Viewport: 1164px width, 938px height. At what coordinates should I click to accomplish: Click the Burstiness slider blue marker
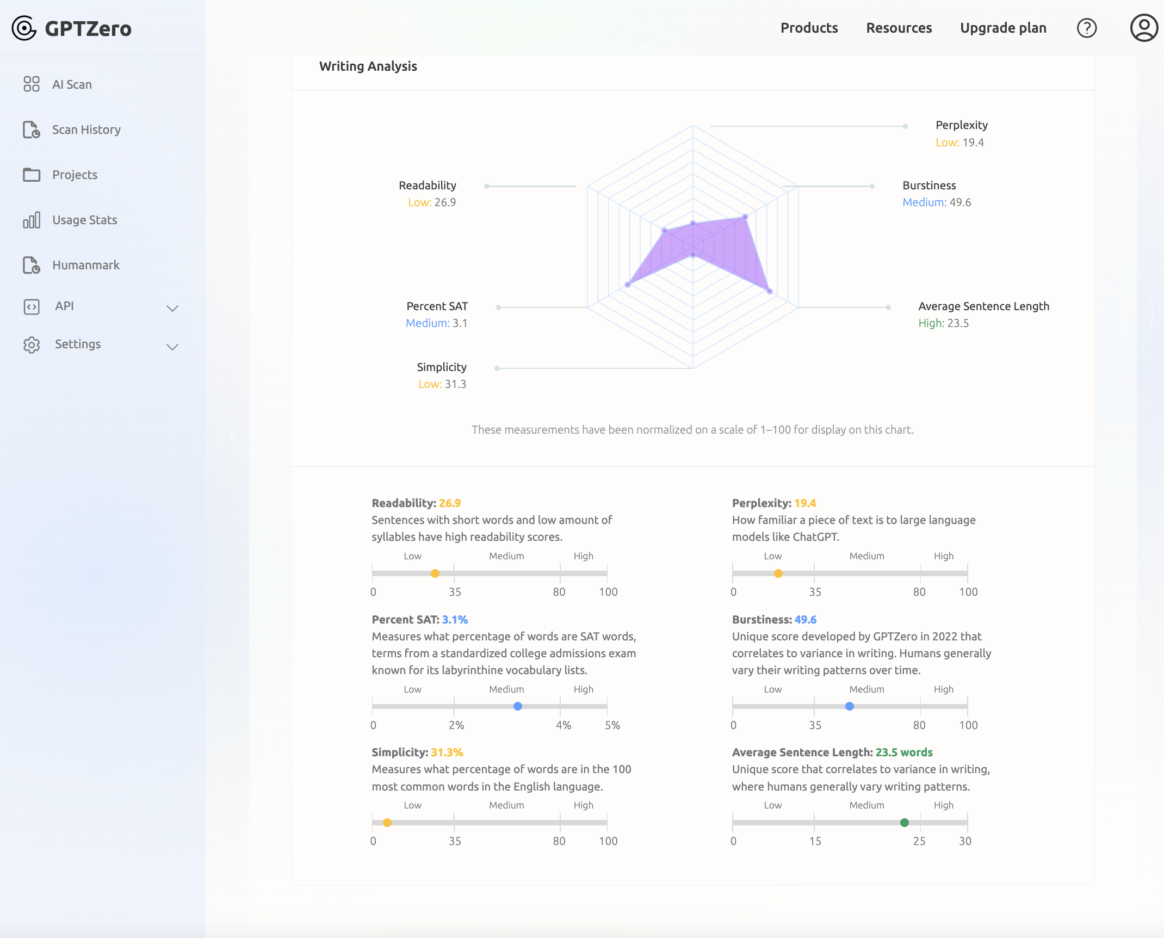pos(849,706)
